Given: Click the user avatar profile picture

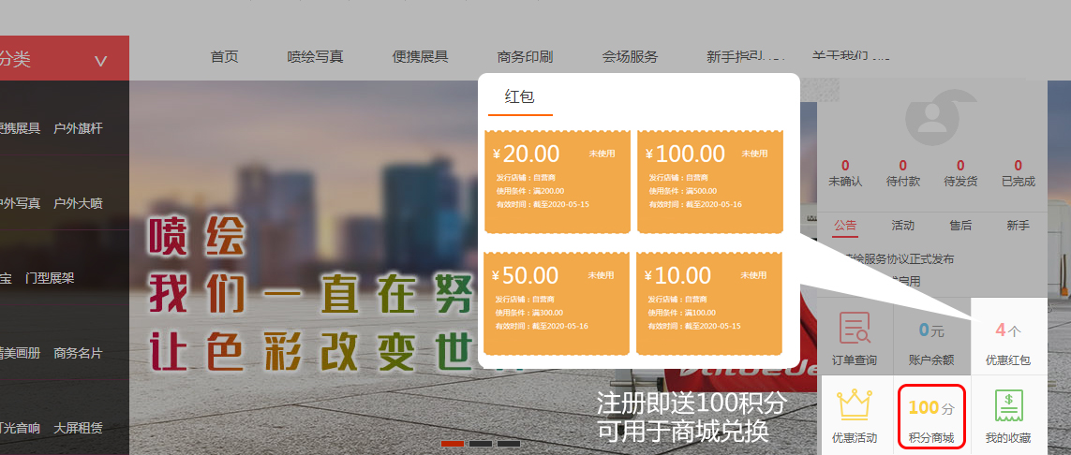Looking at the screenshot, I should click(931, 117).
